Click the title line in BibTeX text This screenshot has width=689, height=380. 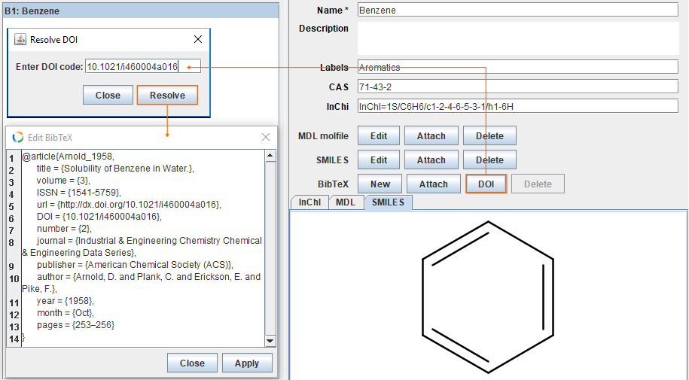click(x=115, y=169)
